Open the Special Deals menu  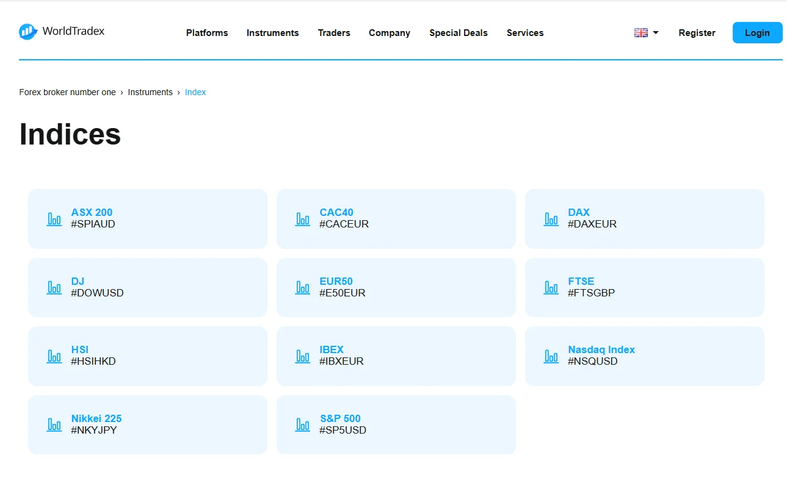[x=458, y=33]
